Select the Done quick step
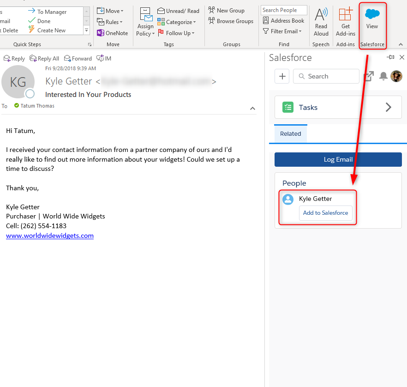Image resolution: width=407 pixels, height=387 pixels. point(39,21)
